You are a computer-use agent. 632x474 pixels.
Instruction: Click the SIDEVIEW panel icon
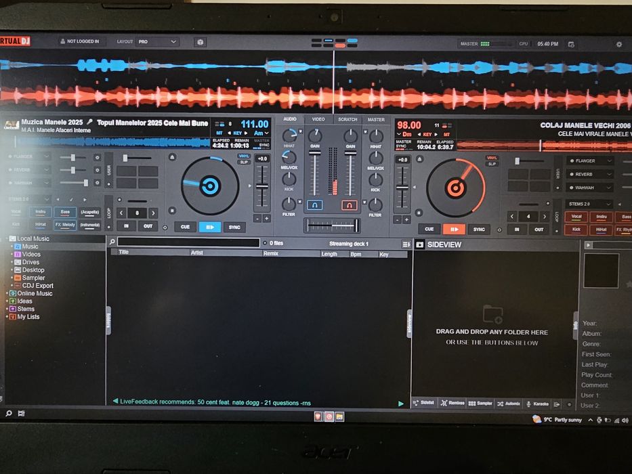point(419,244)
